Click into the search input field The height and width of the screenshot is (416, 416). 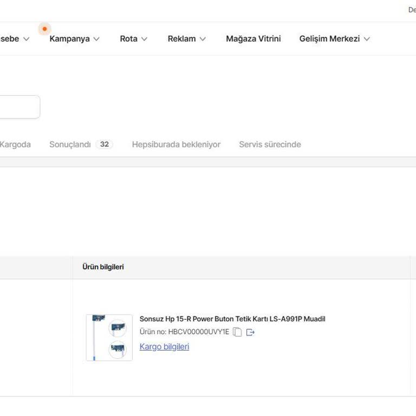tap(19, 107)
